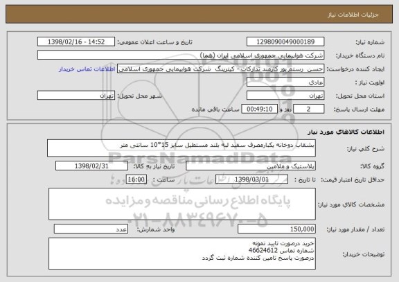Select the unit of measure field عدد

pos(91,229)
